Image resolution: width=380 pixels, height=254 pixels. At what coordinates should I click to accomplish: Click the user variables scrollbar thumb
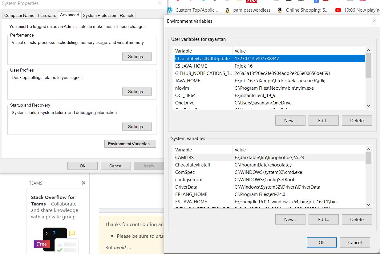click(368, 65)
